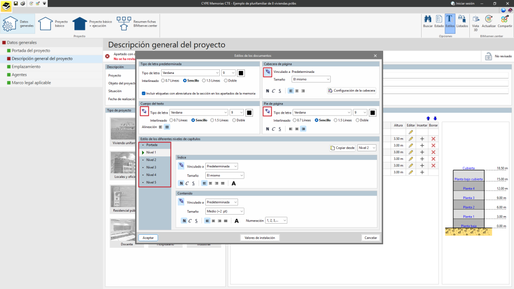Image resolution: width=514 pixels, height=289 pixels.
Task: Toggle italic C in Cabecera de página
Action: coord(274,91)
